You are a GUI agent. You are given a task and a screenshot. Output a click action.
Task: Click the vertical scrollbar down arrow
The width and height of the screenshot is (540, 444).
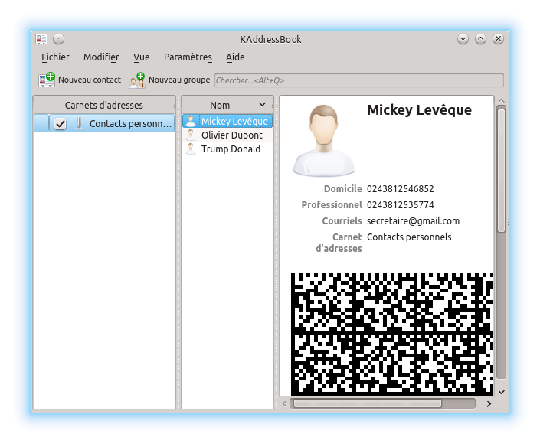[501, 391]
